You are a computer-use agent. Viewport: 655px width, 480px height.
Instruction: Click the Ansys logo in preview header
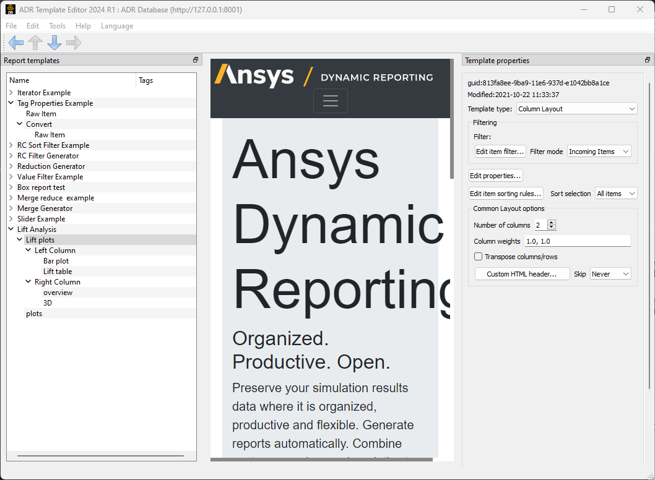click(x=254, y=75)
